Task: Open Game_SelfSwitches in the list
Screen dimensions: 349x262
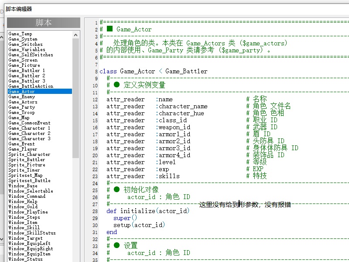Action: [x=31, y=55]
